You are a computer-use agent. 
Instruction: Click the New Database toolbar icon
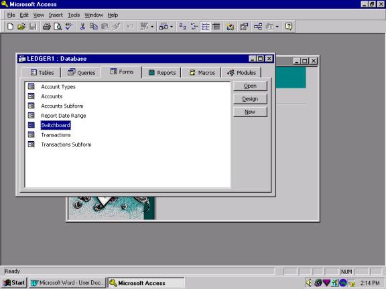(10, 26)
